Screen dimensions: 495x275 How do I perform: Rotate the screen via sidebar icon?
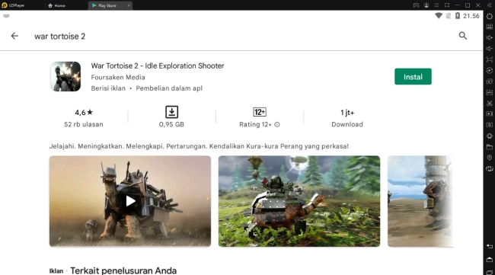(x=490, y=168)
